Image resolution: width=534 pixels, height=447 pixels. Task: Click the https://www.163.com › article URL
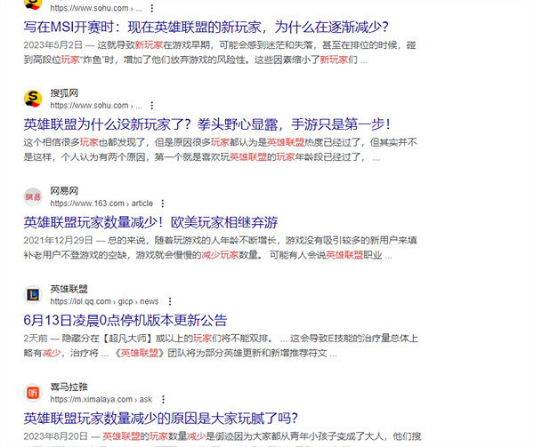click(101, 204)
